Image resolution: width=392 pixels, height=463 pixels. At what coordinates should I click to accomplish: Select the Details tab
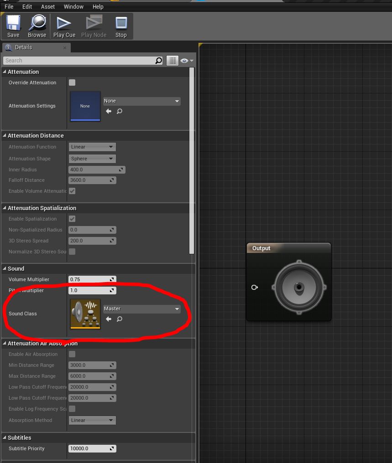point(23,47)
